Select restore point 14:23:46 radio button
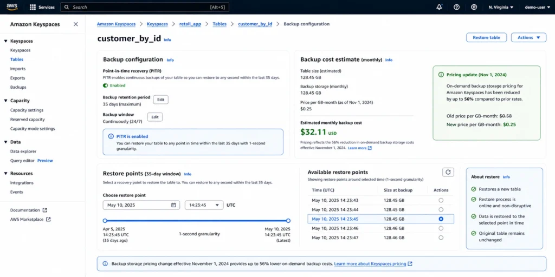The height and width of the screenshot is (277, 555). (x=441, y=228)
